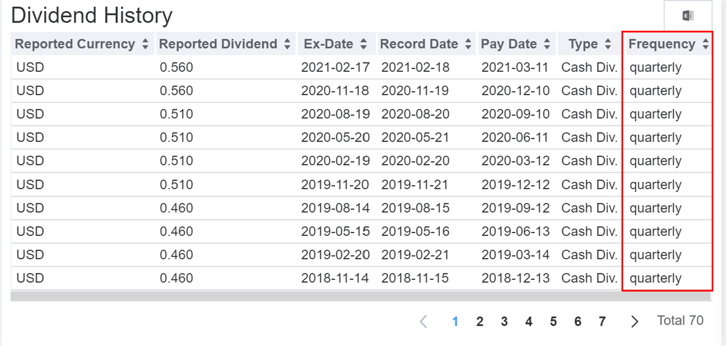The height and width of the screenshot is (346, 726).
Task: Sort table by Pay Date arrows
Action: click(x=547, y=44)
